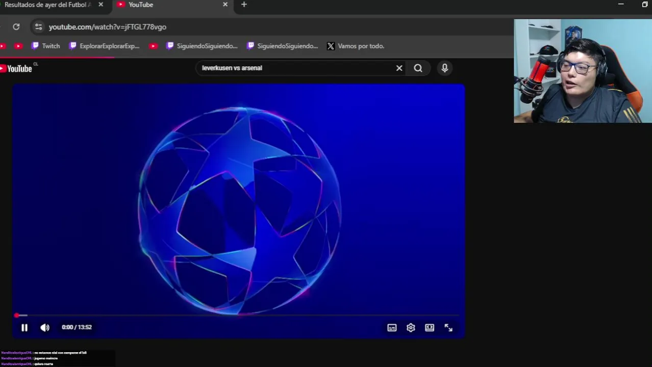Click the 0:00 / 13:52 time display
Viewport: 652px width, 367px height.
tap(77, 327)
